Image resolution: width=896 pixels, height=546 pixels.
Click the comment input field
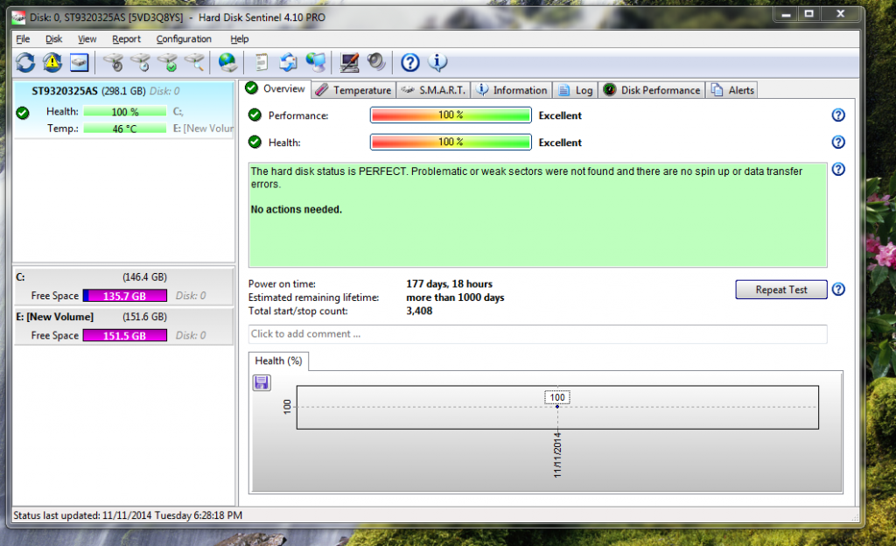[x=537, y=334]
